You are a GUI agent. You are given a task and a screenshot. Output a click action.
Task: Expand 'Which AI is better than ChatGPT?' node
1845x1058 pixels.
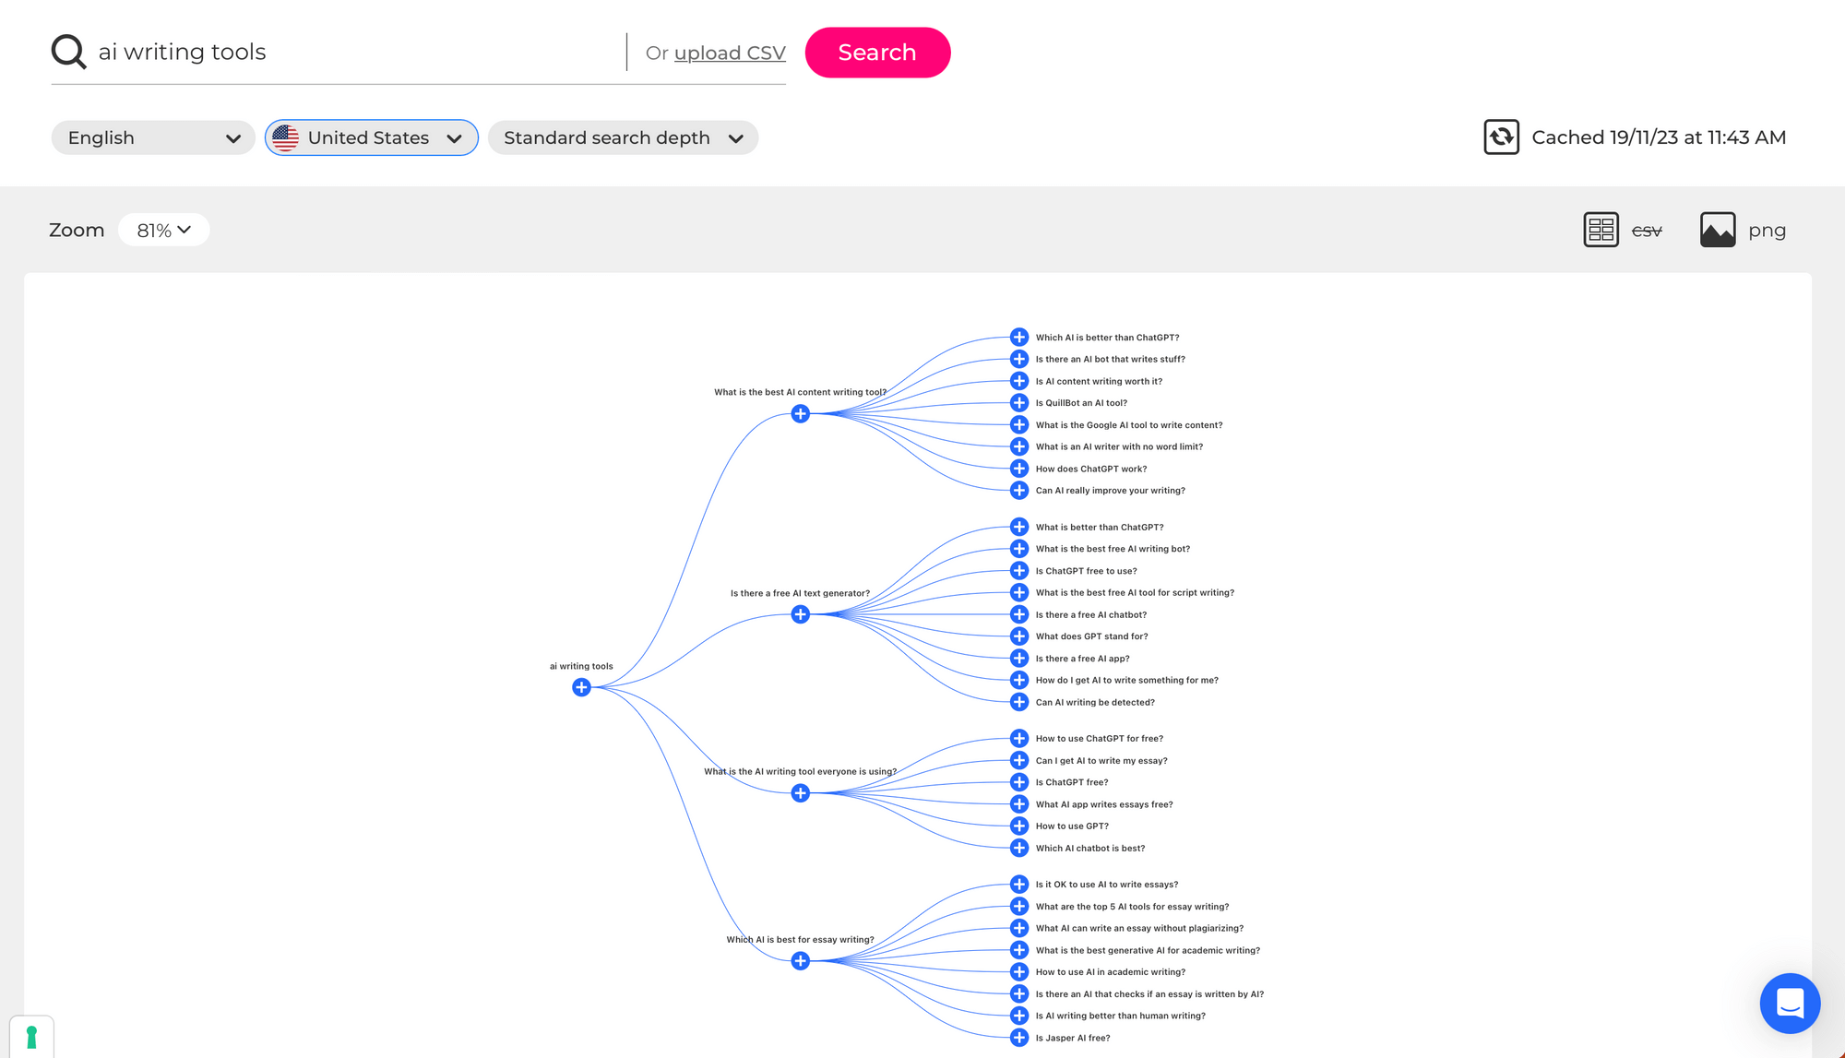point(1019,338)
